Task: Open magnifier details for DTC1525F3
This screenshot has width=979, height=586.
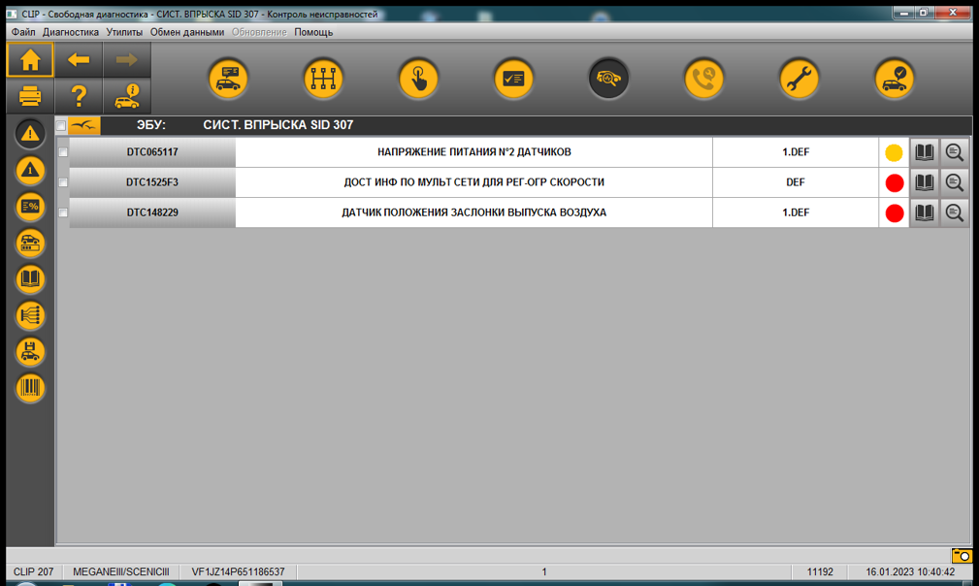Action: click(x=954, y=182)
